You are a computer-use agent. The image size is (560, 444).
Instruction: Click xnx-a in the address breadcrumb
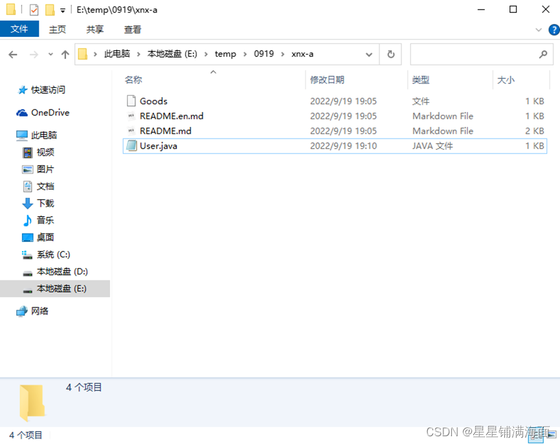click(302, 54)
